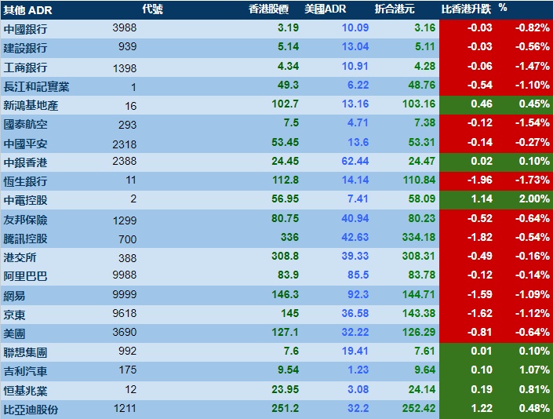Click the 比香港升跌 column header
Screen dimensions: 553x419
click(466, 9)
